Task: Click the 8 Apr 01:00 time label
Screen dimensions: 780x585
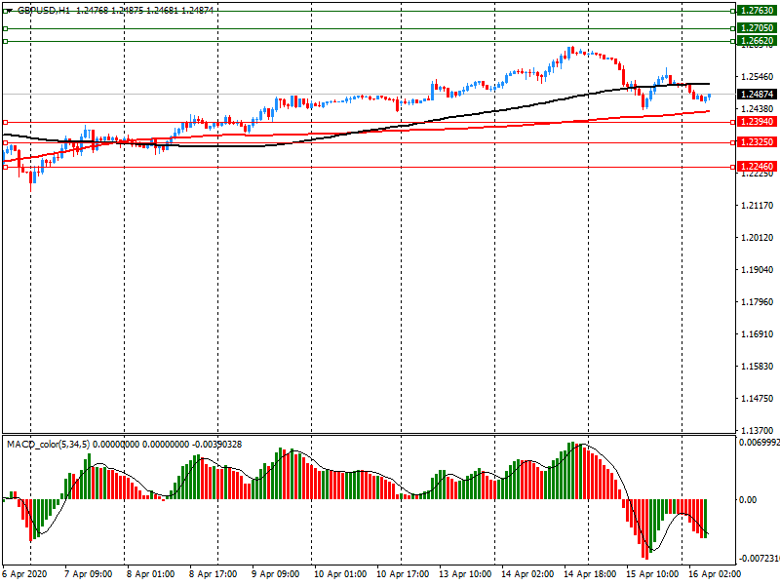Action: coord(151,574)
